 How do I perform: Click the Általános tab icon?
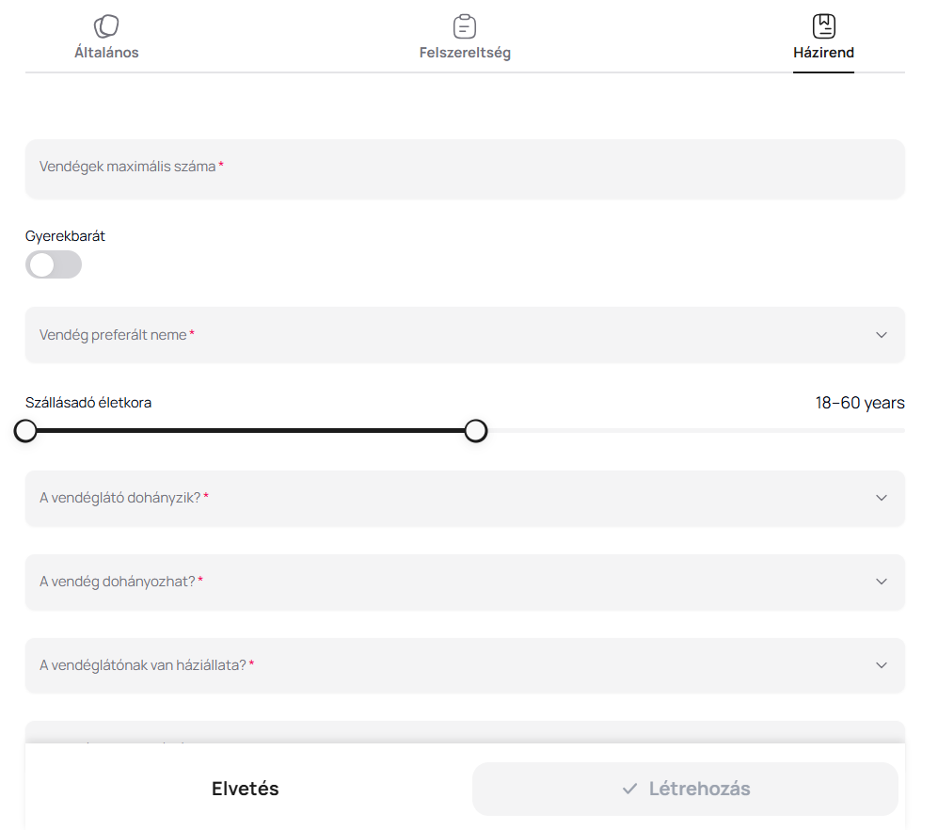tap(106, 26)
